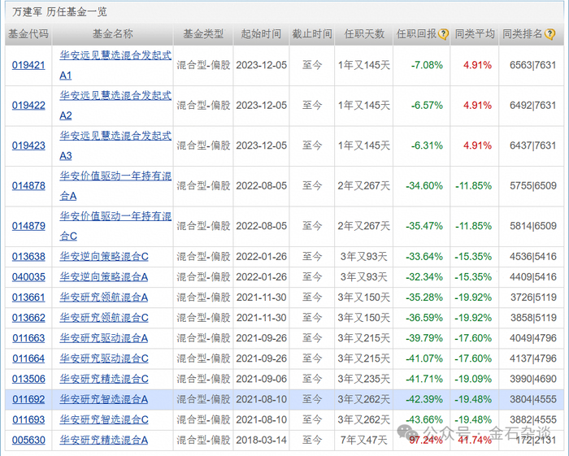
Task: Click help icon next to 同类排名 header
Action: tap(549, 34)
